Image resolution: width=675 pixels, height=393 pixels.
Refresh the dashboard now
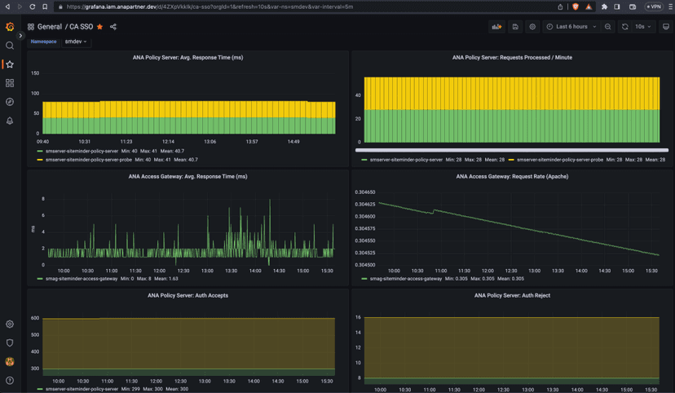[625, 27]
